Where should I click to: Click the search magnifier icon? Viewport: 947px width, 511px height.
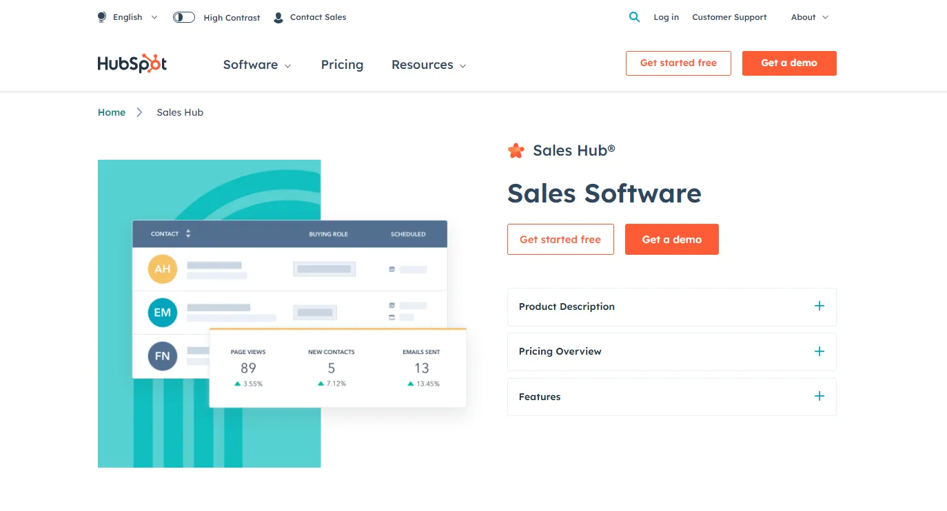click(634, 17)
